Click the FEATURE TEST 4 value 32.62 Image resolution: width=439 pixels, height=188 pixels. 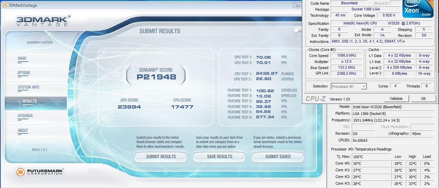click(263, 107)
